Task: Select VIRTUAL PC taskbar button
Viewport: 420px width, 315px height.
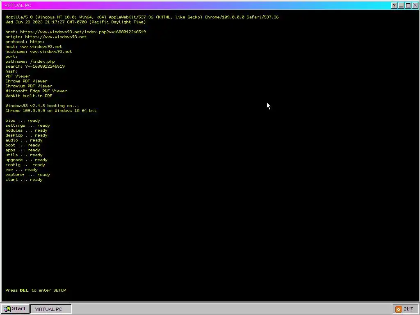Action: pyautogui.click(x=51, y=309)
